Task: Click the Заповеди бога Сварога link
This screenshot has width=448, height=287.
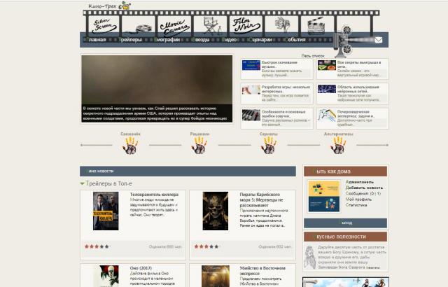Action: tap(342, 267)
